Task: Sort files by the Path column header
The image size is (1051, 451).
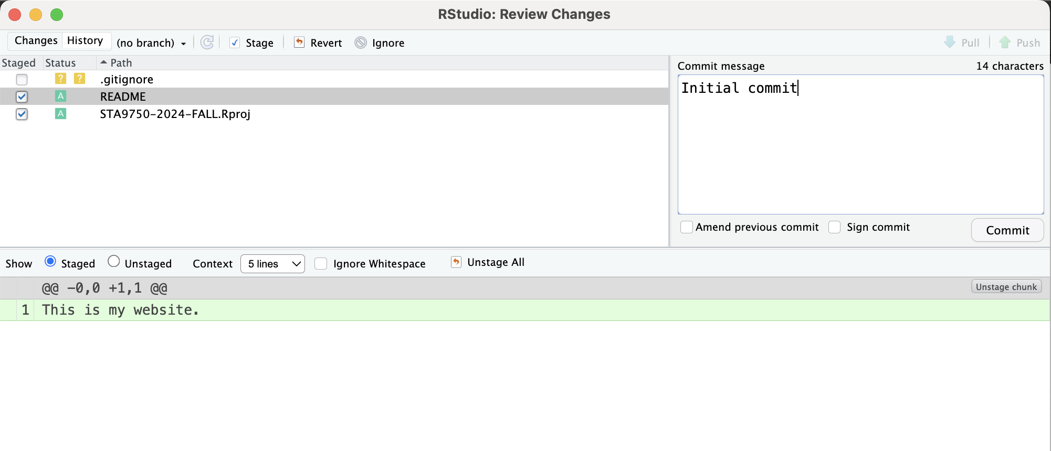Action: [x=121, y=63]
